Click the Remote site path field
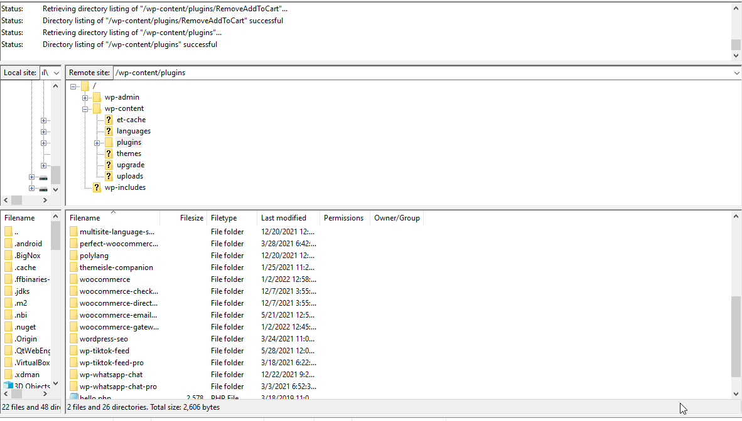 click(x=422, y=73)
